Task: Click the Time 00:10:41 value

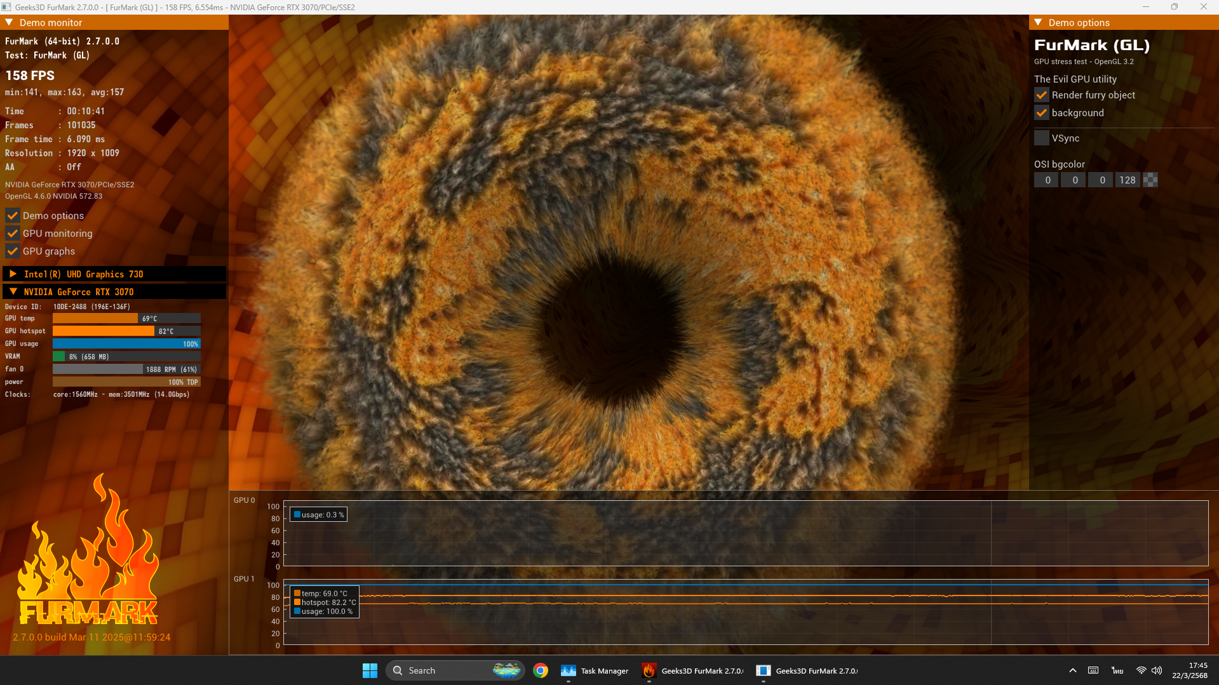Action: tap(86, 111)
